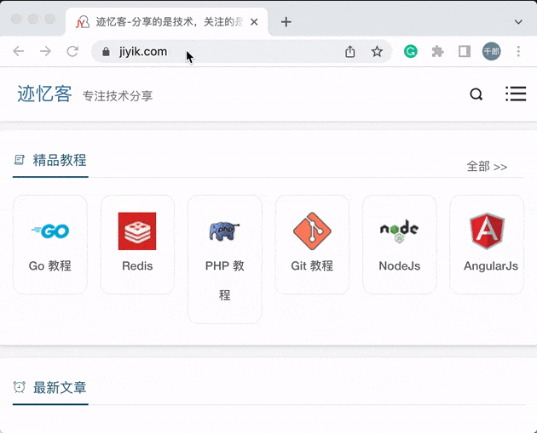Image resolution: width=537 pixels, height=433 pixels.
Task: Click the 最新文章 section heading
Action: coord(60,388)
